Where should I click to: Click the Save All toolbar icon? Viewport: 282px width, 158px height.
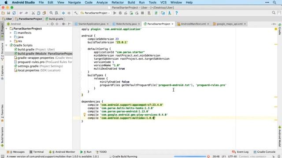click(8, 13)
